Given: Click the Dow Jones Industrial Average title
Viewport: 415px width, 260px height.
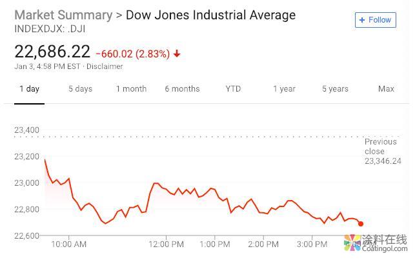Looking at the screenshot, I should coord(210,14).
